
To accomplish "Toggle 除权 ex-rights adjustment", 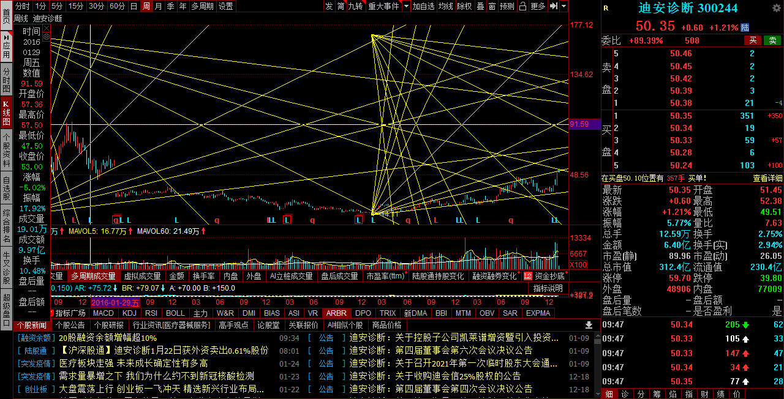I will point(464,6).
